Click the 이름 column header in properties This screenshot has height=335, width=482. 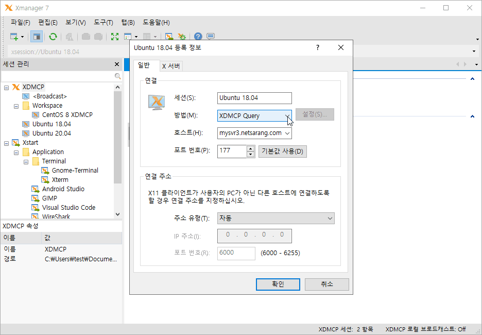21,238
